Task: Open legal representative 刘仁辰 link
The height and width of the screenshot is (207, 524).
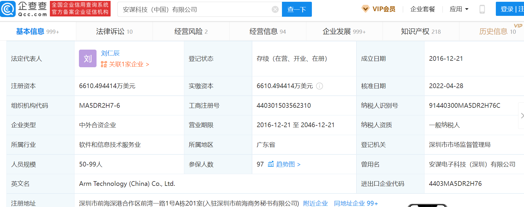Action: 110,53
